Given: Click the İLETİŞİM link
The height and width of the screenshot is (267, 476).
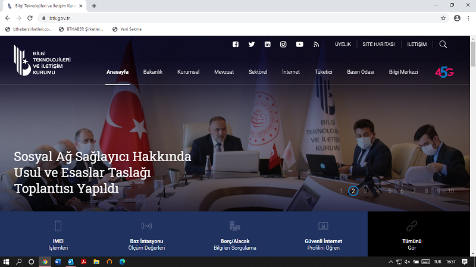Looking at the screenshot, I should pos(417,44).
